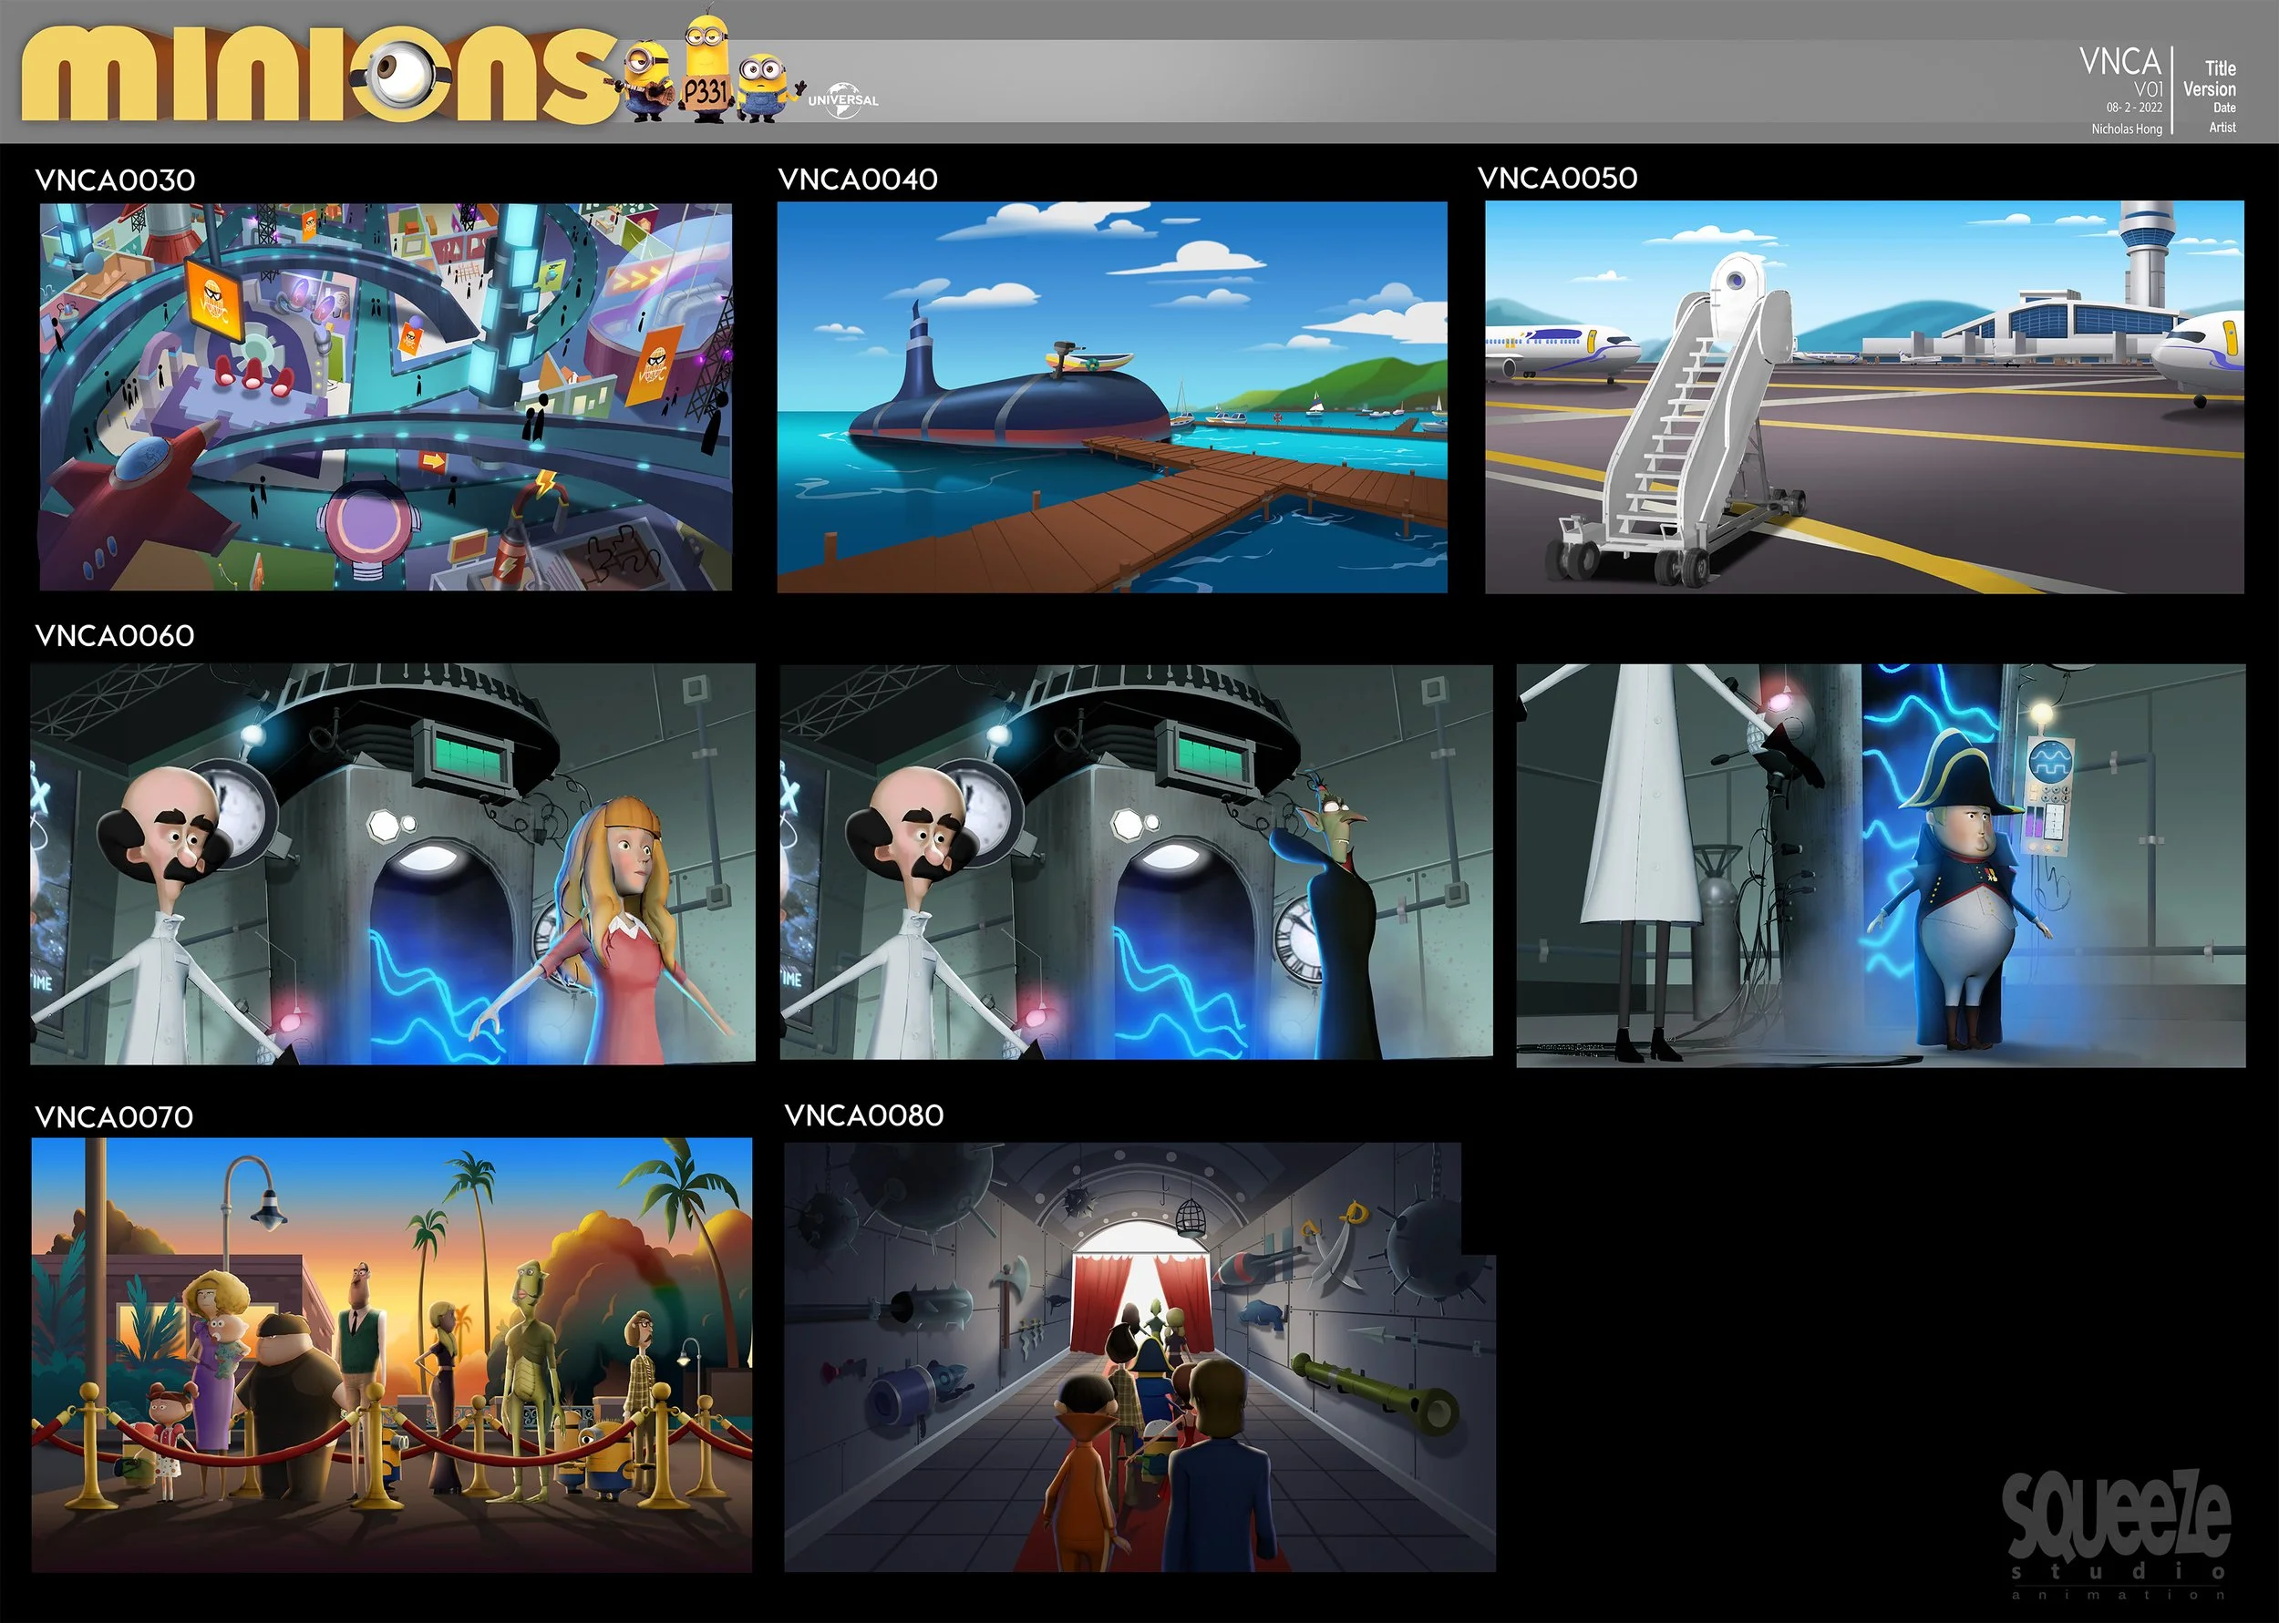Open the airport stairs thumbnail VNCA0050
The height and width of the screenshot is (1623, 2279).
(x=1863, y=396)
